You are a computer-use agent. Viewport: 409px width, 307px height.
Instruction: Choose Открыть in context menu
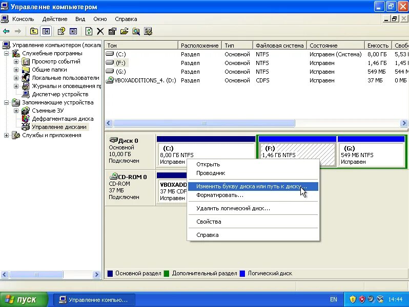(253, 164)
